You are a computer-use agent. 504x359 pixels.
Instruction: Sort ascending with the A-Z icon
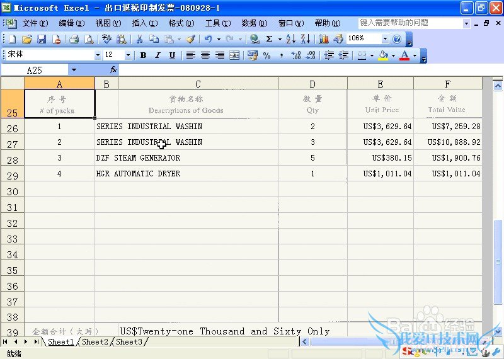[290, 39]
